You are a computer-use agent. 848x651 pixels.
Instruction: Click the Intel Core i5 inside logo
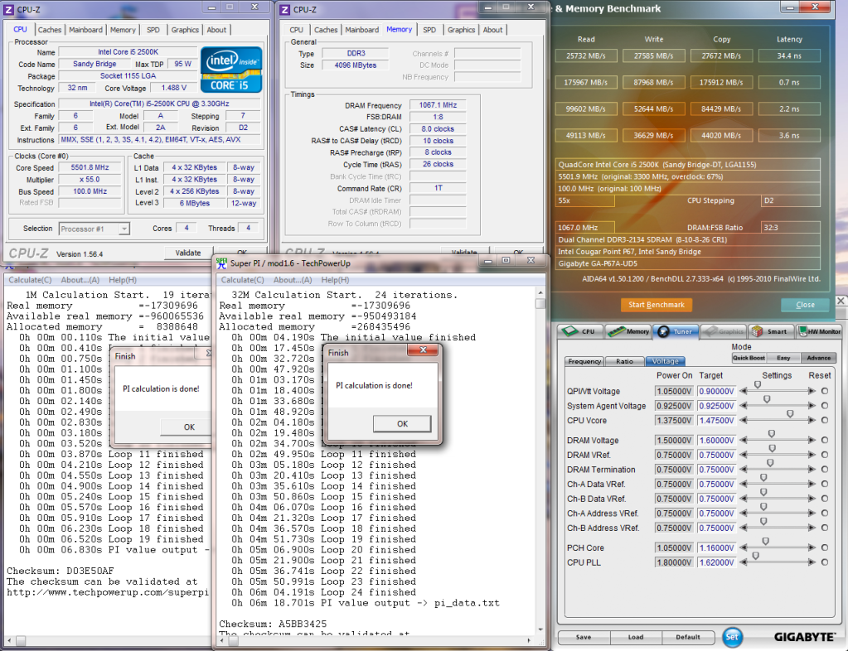tap(231, 70)
